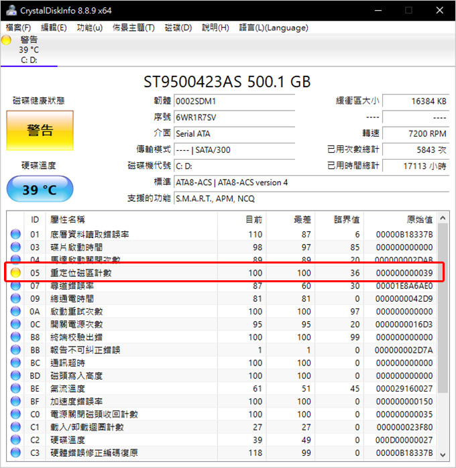Select the 尋道錯誤率 attribute row
The image size is (456, 468).
tap(222, 286)
